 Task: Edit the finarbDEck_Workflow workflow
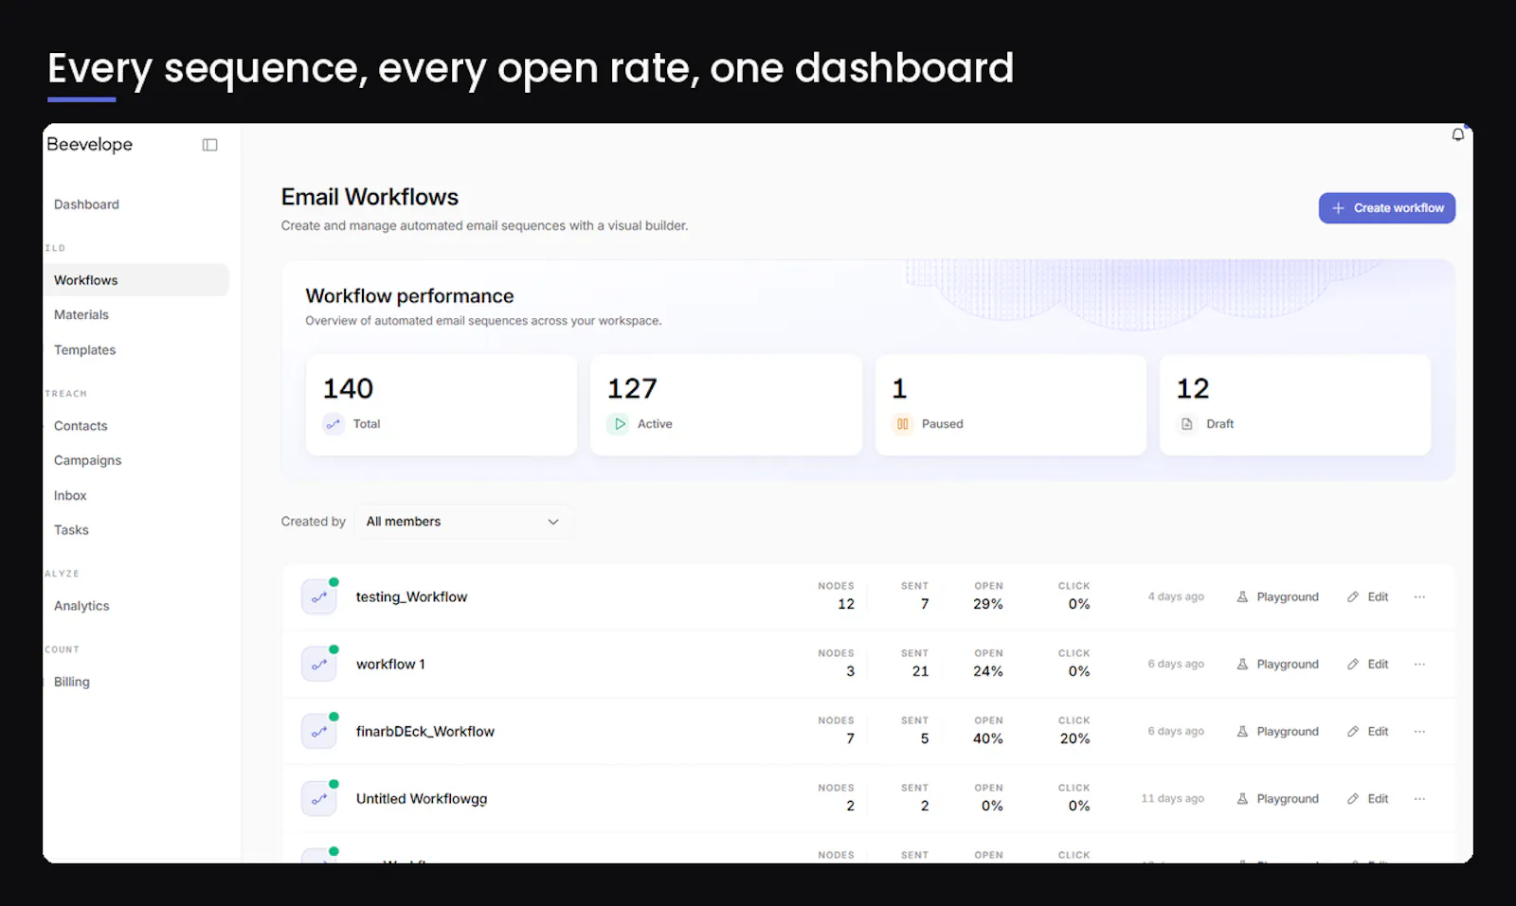[1367, 732]
